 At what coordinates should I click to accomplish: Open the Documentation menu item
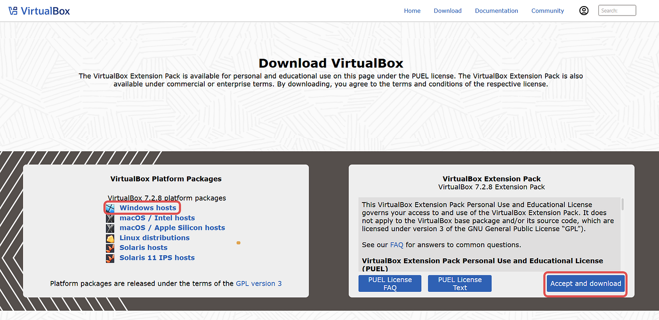click(x=497, y=11)
